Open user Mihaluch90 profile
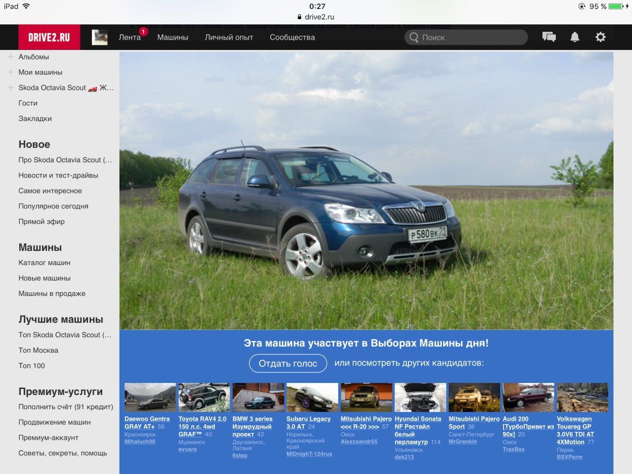This screenshot has height=474, width=632. coord(140,441)
